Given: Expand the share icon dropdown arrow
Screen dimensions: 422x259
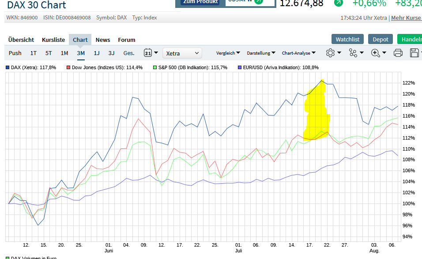Looking at the screenshot, I should (362, 53).
